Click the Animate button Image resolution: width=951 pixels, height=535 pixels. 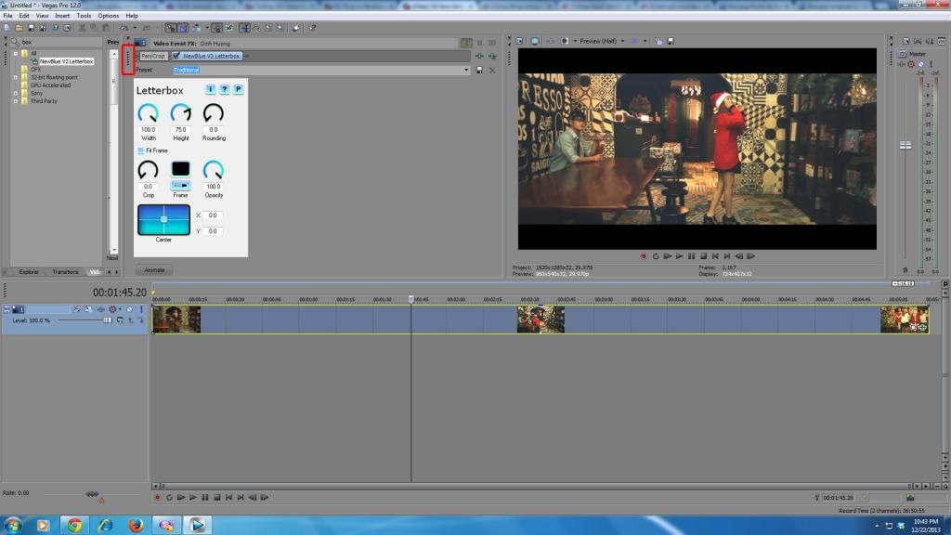click(x=154, y=270)
